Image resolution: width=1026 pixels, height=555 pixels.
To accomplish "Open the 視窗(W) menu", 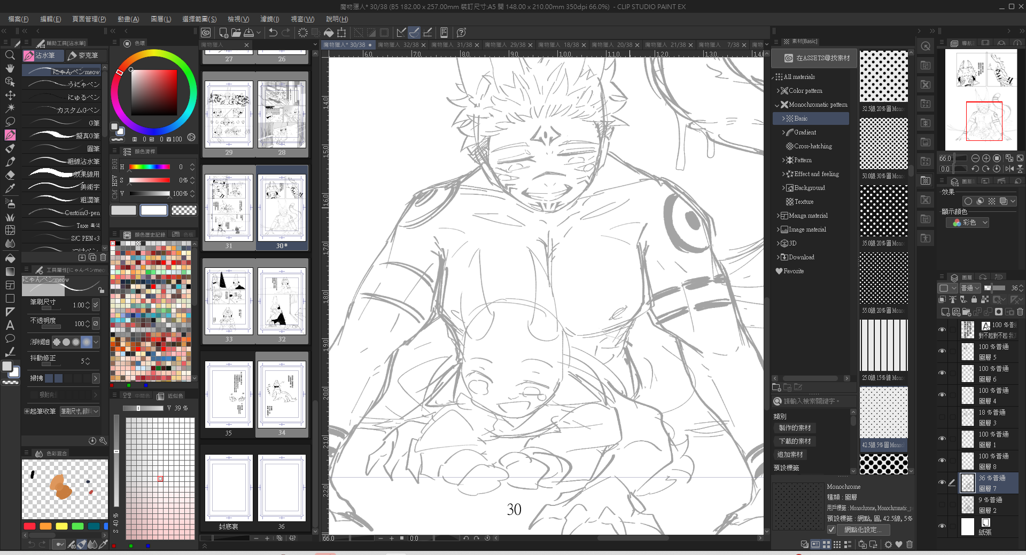I will (302, 19).
